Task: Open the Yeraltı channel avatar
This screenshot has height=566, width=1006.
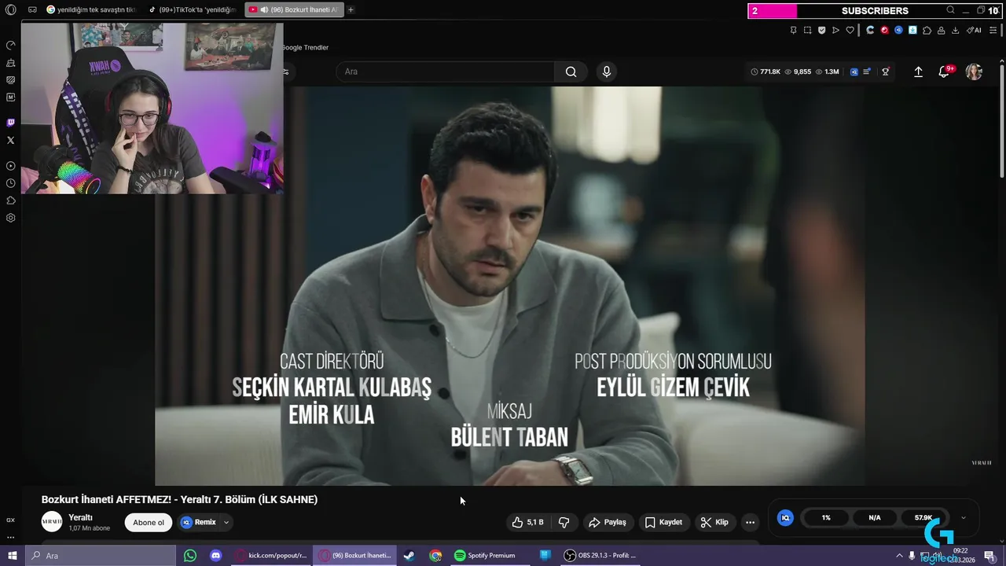Action: [x=52, y=522]
